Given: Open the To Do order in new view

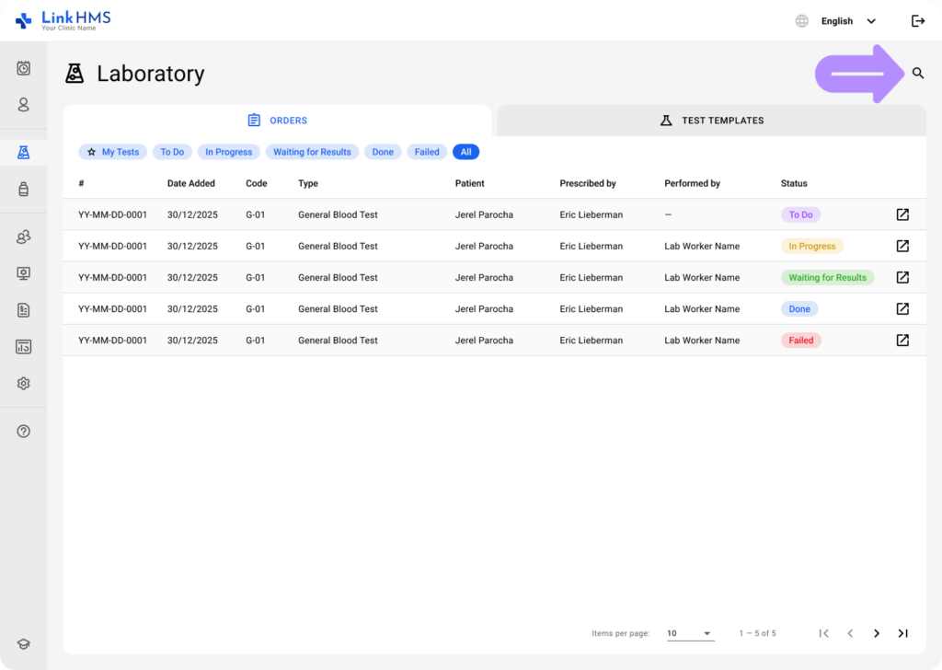Looking at the screenshot, I should (x=902, y=214).
